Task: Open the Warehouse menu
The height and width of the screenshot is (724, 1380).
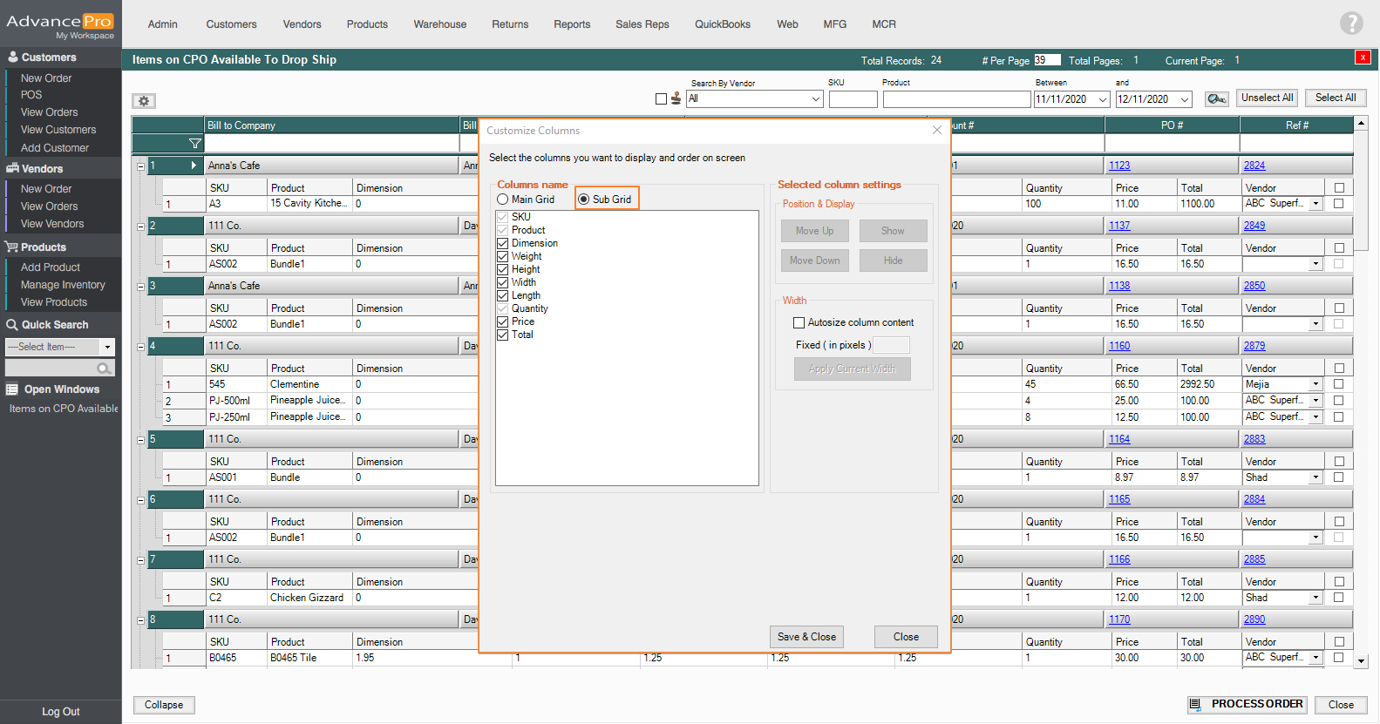Action: (439, 24)
